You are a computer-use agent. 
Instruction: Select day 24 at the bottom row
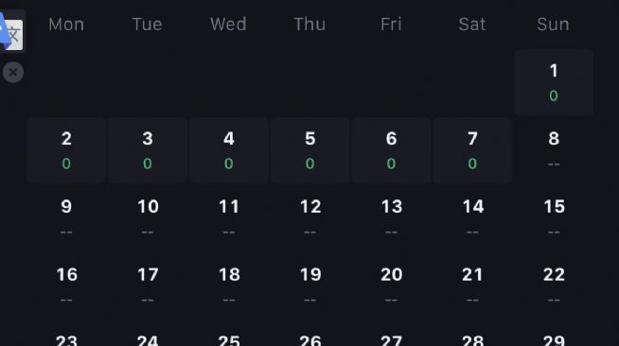148,338
